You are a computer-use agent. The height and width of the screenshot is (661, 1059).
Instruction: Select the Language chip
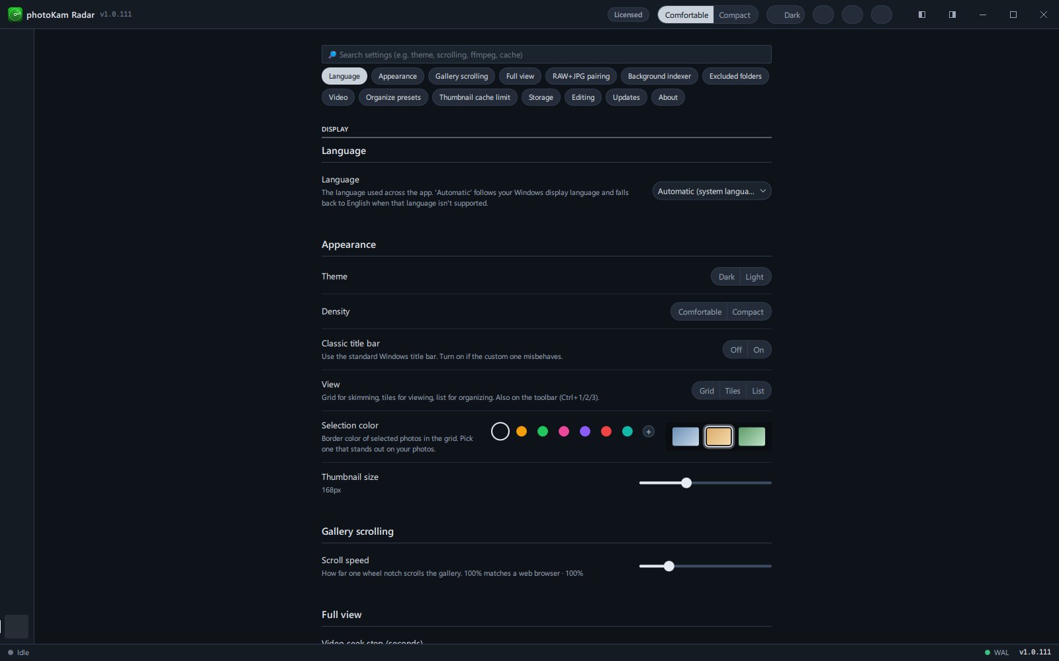(x=344, y=76)
